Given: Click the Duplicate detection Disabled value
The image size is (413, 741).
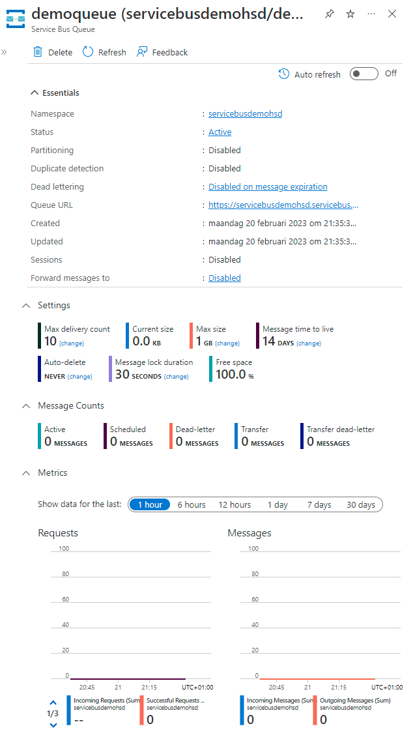Looking at the screenshot, I should (225, 169).
